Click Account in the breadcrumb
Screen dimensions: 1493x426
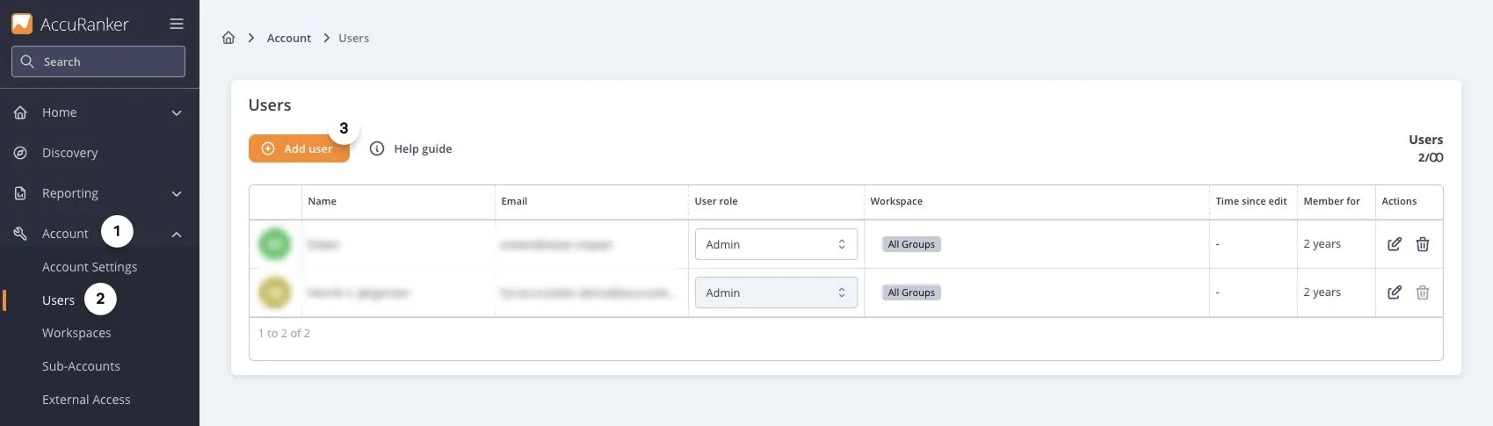[x=288, y=38]
